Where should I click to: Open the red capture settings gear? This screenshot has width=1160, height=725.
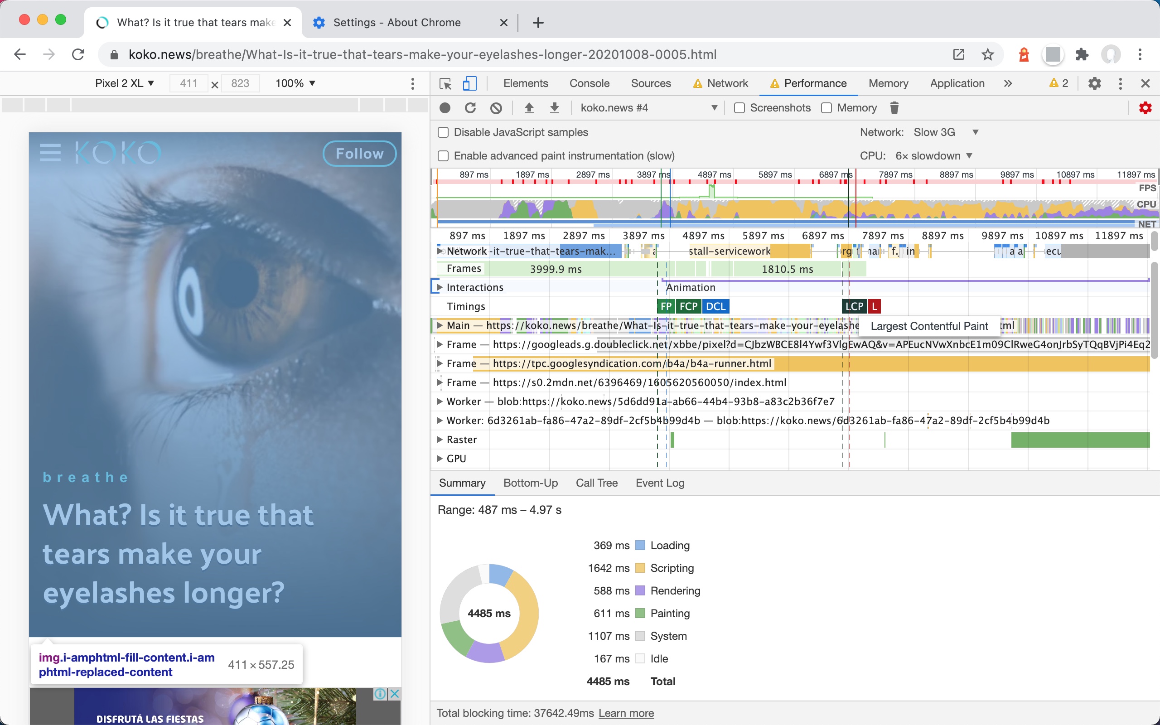[1145, 108]
